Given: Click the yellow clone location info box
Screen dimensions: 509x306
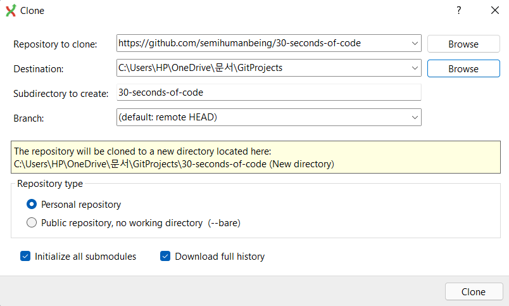Looking at the screenshot, I should point(255,158).
